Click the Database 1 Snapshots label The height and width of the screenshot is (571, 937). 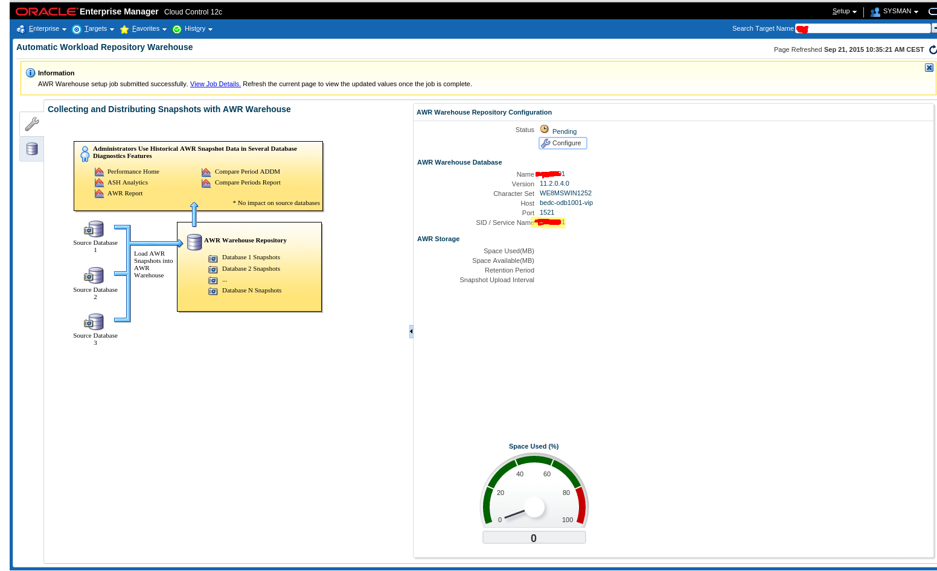pyautogui.click(x=251, y=257)
